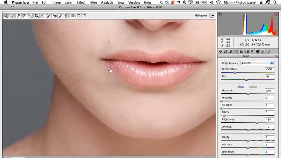Click the Vibrance slider handle
Screen dimensions: 281x158
coord(248,148)
